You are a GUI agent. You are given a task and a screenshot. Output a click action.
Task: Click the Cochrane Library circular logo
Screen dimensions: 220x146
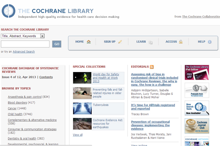[8, 11]
